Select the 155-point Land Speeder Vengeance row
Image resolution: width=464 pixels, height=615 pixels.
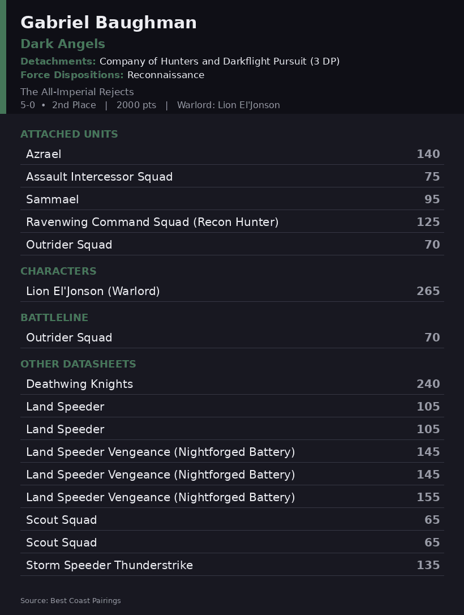coord(232,497)
